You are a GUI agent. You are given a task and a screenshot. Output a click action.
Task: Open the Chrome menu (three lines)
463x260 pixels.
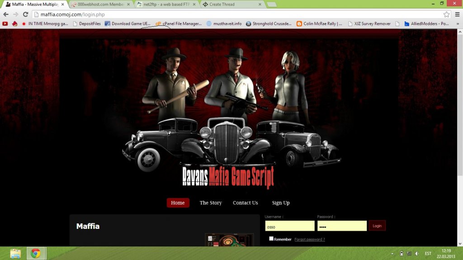click(458, 14)
